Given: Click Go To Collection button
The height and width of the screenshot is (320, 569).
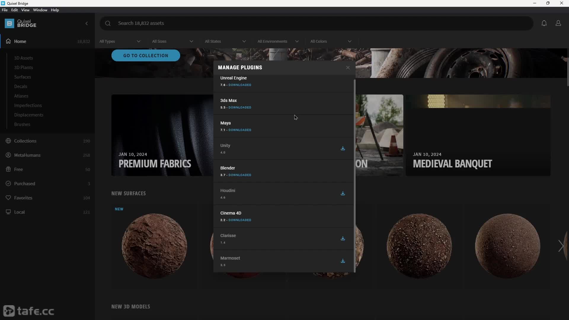Looking at the screenshot, I should click(146, 55).
